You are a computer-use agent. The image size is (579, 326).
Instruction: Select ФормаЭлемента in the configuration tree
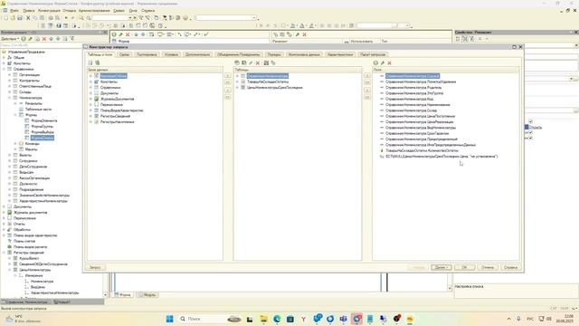coord(44,120)
